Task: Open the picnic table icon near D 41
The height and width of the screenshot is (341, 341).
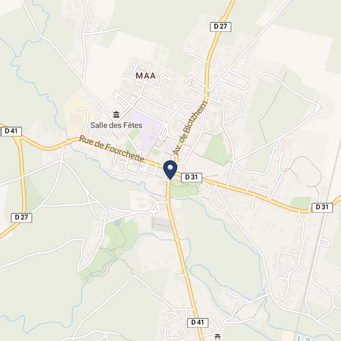Action: (218, 337)
